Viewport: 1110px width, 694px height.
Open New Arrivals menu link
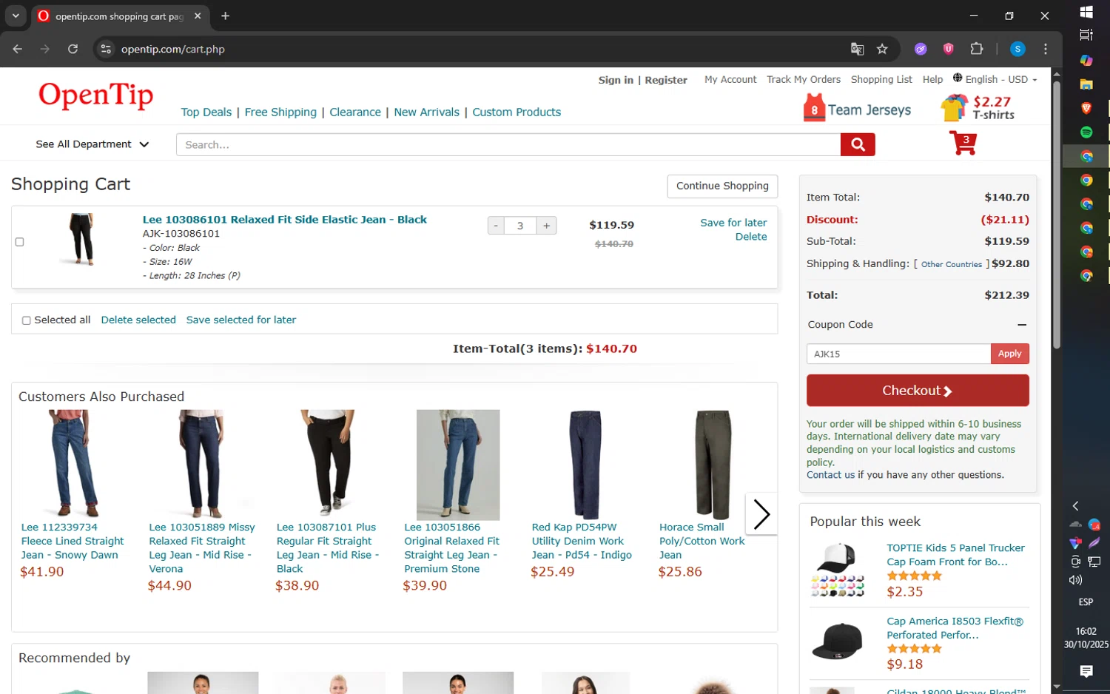pos(427,112)
